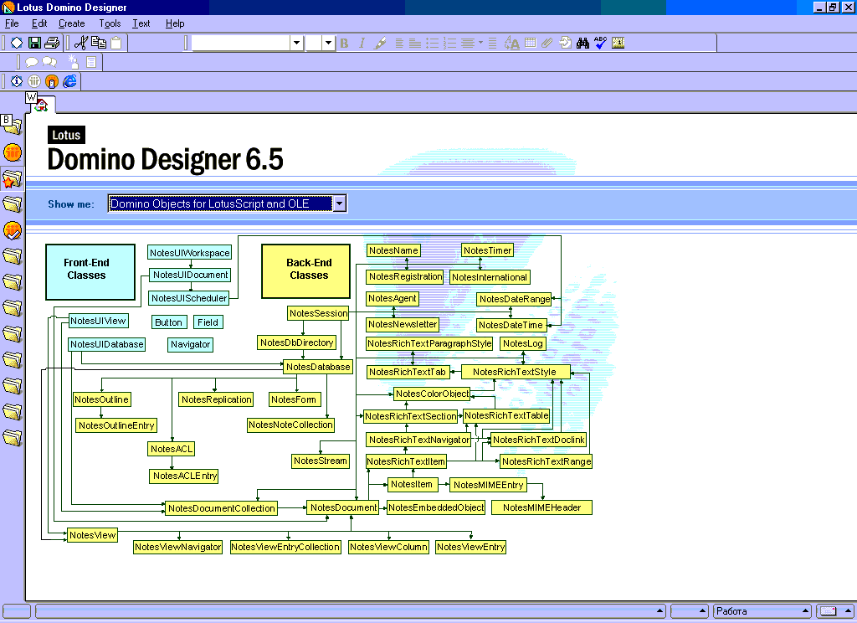The height and width of the screenshot is (623, 857).
Task: Open the starred Favorites bookmark folder
Action: 12,179
